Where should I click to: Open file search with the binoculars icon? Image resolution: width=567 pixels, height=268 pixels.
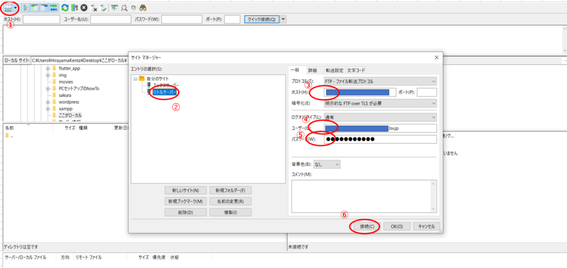pyautogui.click(x=143, y=7)
